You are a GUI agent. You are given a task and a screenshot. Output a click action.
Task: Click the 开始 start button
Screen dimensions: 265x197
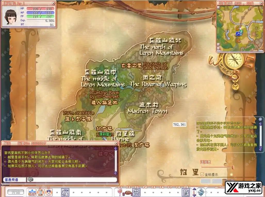coord(15,192)
